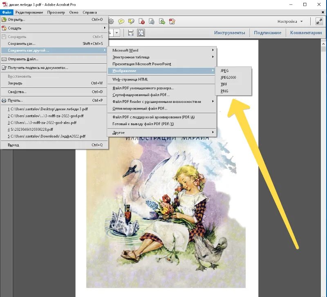Select Презентация Microsoft PowerPoint option

point(162,64)
